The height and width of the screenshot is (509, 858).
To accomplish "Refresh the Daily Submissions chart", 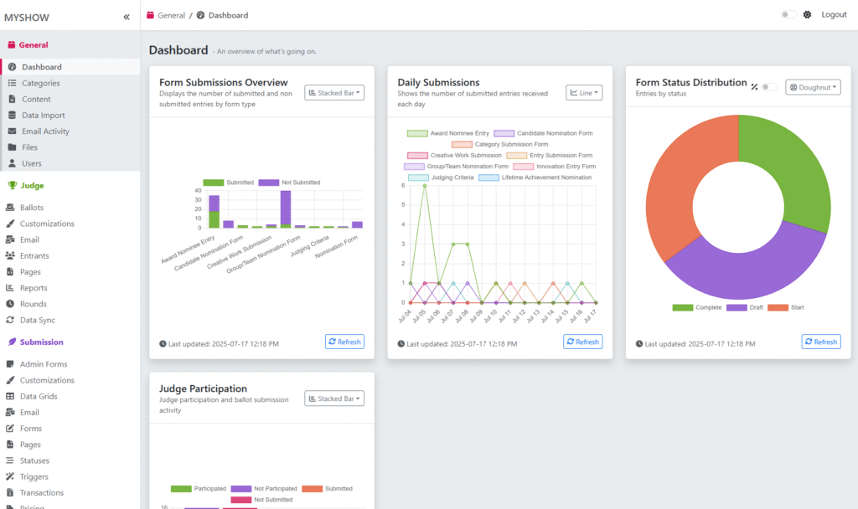I will (x=582, y=342).
